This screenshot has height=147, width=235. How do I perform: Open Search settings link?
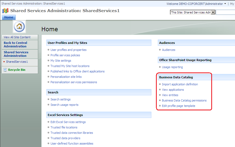[x=60, y=99]
